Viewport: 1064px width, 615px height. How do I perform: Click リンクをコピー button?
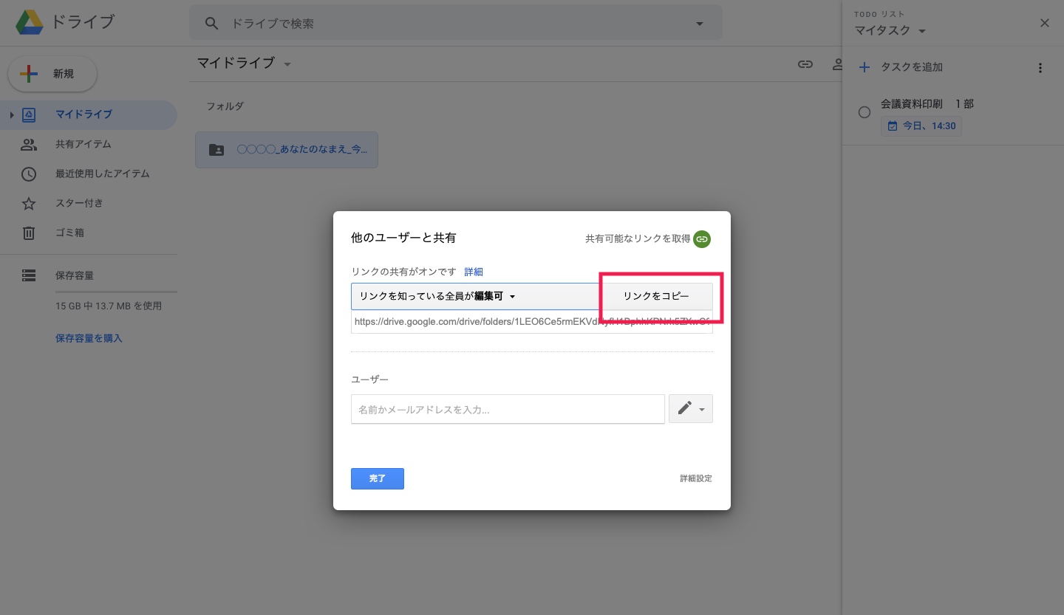pos(656,296)
